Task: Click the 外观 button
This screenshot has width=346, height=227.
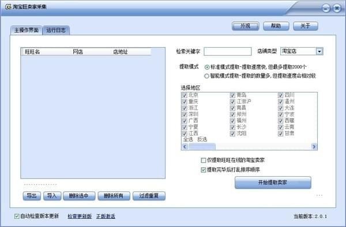Action: (245, 26)
